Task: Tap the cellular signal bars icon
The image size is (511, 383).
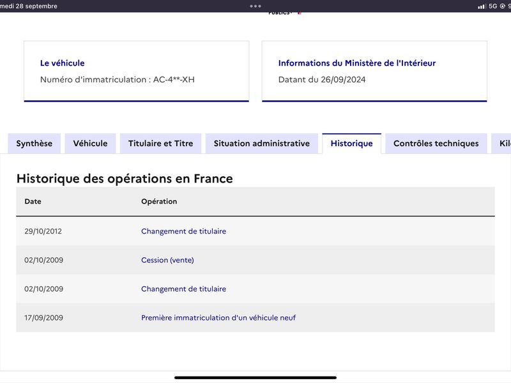Action: click(x=482, y=6)
